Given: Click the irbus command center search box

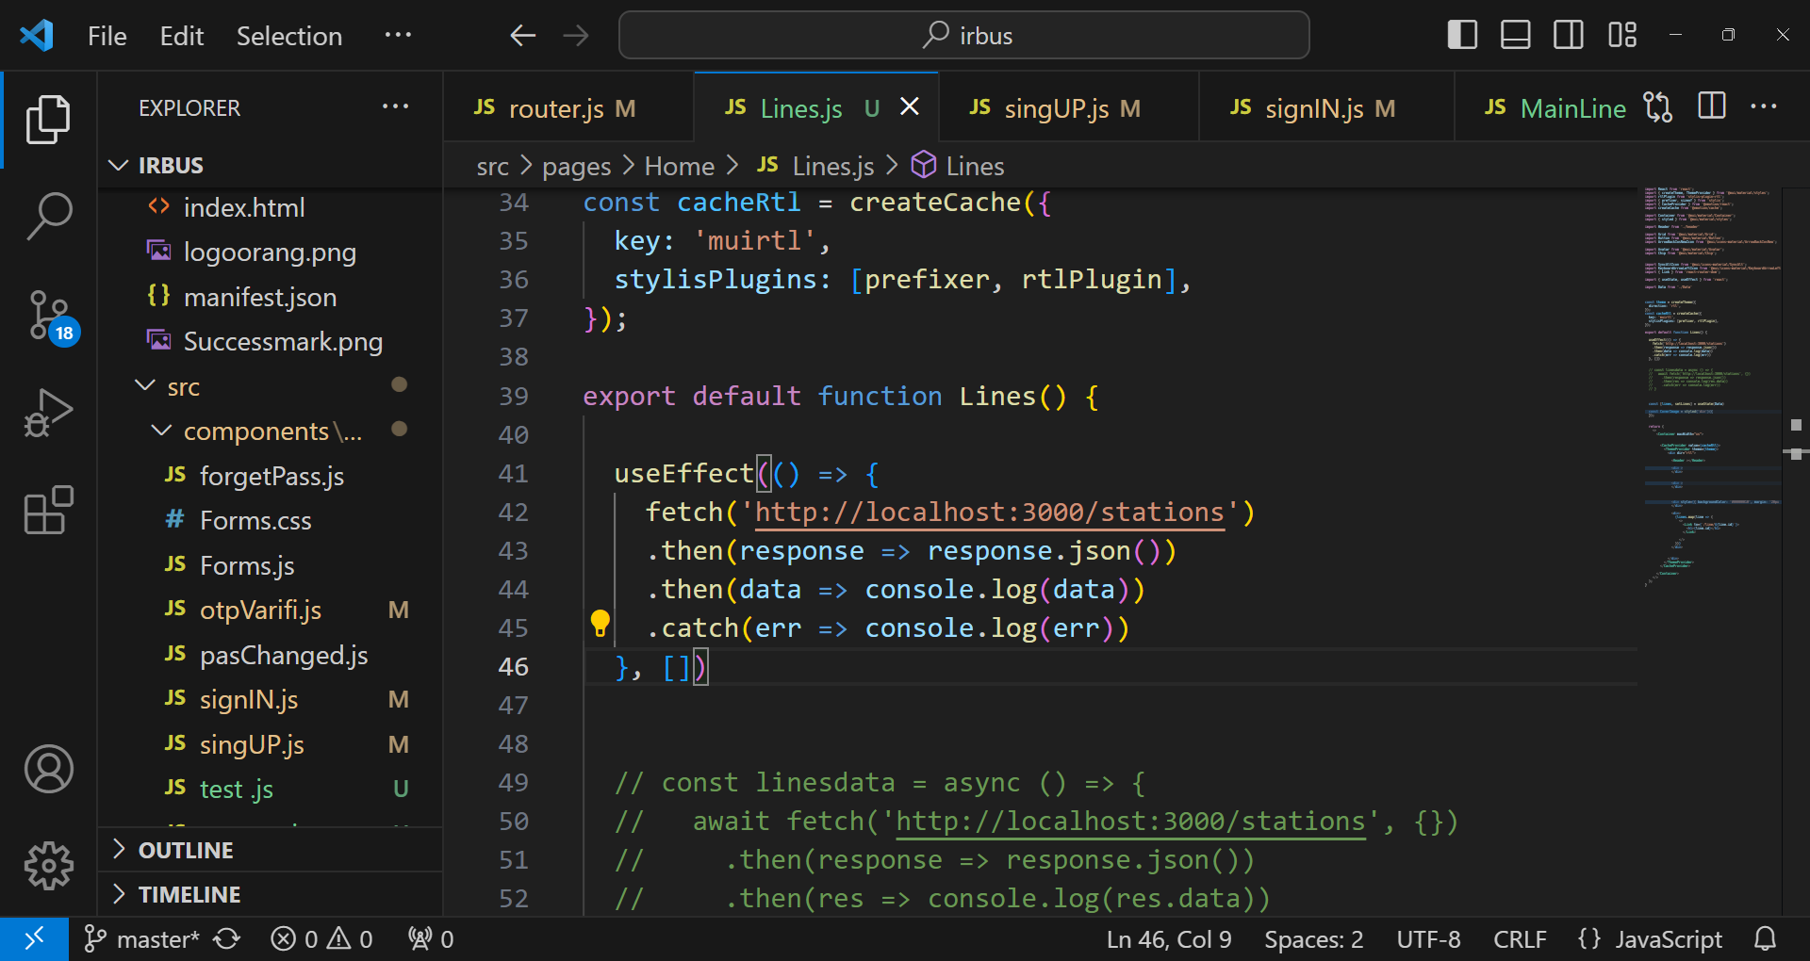Looking at the screenshot, I should click(963, 36).
